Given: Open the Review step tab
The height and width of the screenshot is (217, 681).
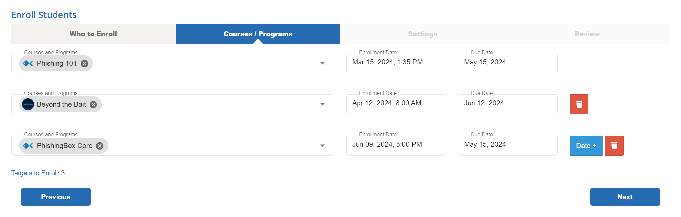Looking at the screenshot, I should coord(587,34).
